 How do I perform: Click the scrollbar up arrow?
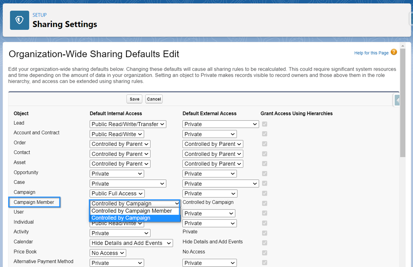click(403, 46)
